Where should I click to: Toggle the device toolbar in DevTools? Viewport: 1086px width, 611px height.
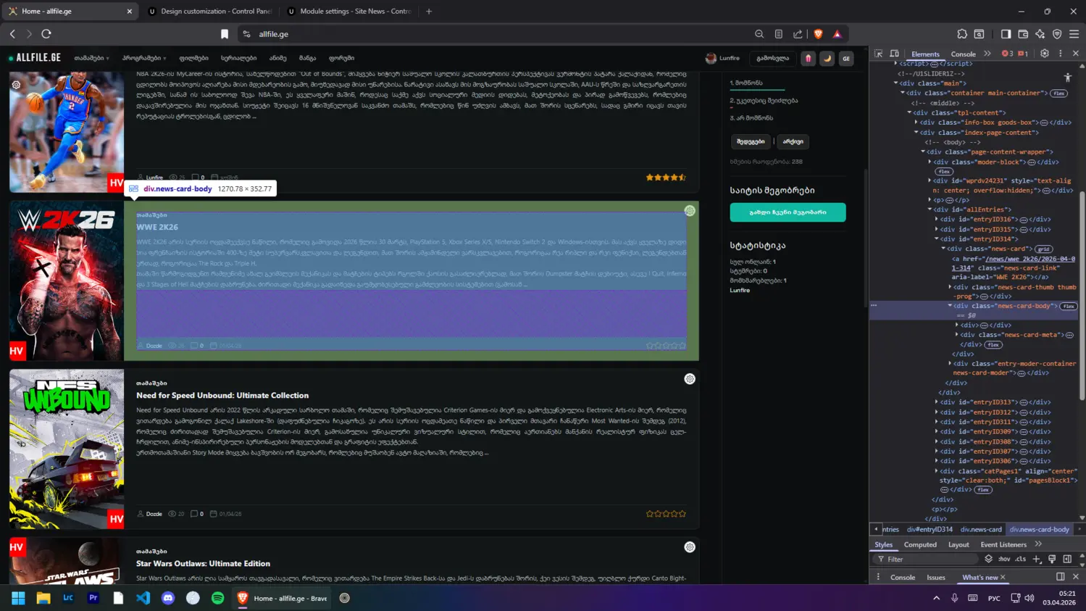(x=895, y=54)
